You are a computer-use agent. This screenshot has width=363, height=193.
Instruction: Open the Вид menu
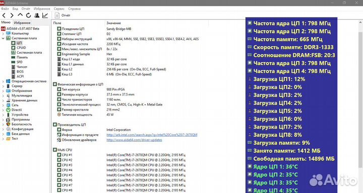click(x=15, y=9)
